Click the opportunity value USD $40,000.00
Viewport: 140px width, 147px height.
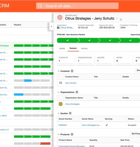(x=107, y=28)
